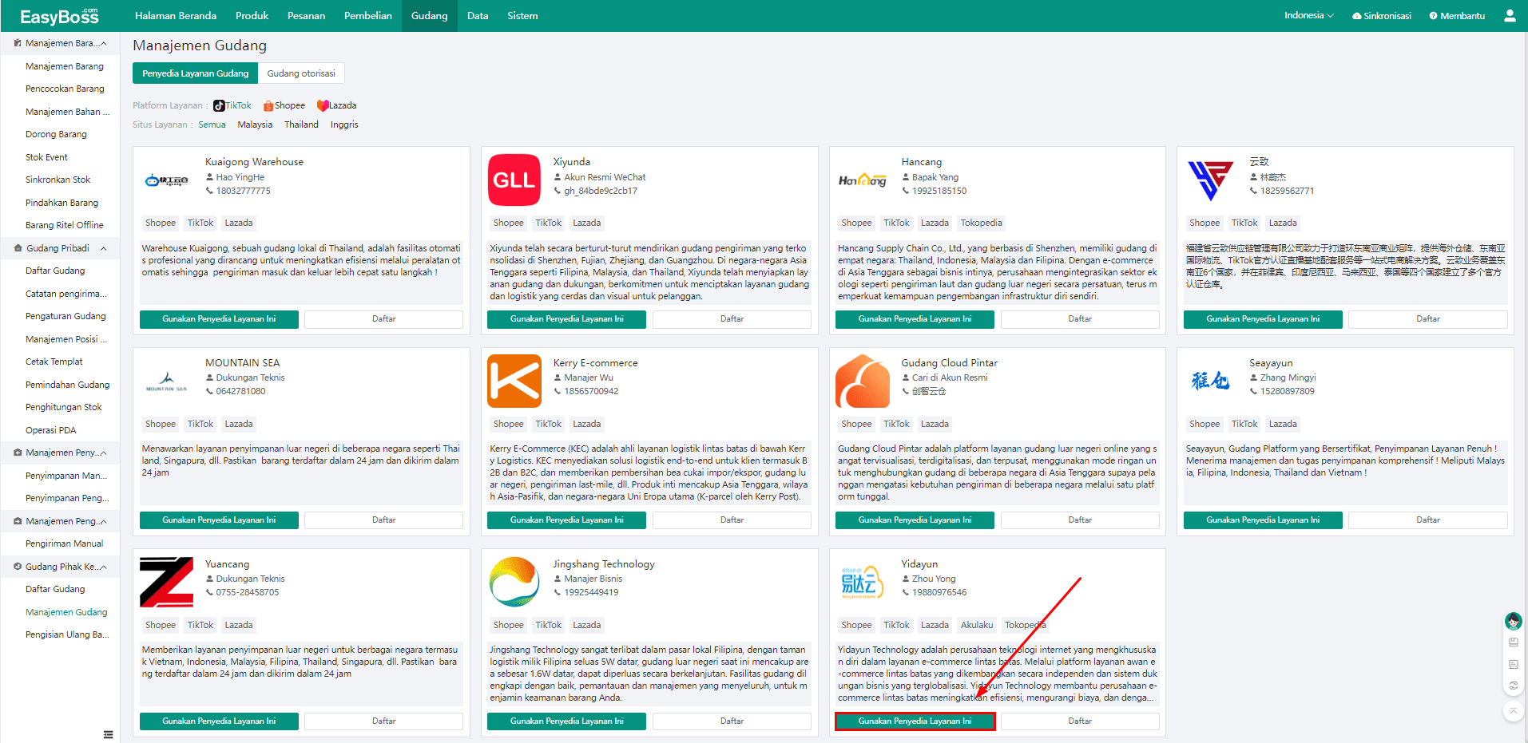
Task: Open the bookmark guide icon in floating bar
Action: coord(1513,642)
